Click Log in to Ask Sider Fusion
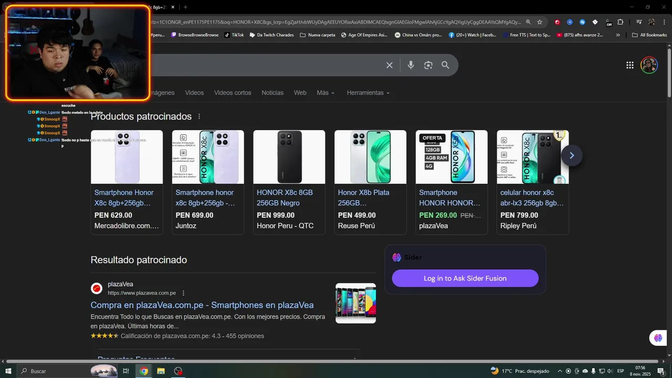Screen dimensions: 672x378 pos(465,278)
